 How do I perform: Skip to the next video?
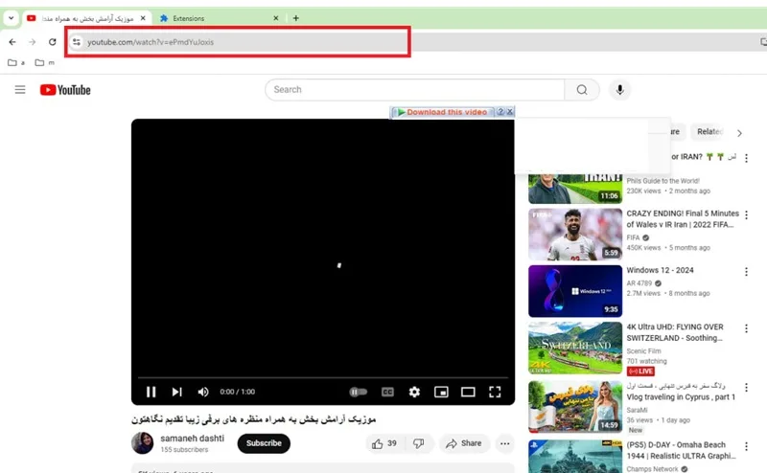tap(176, 392)
